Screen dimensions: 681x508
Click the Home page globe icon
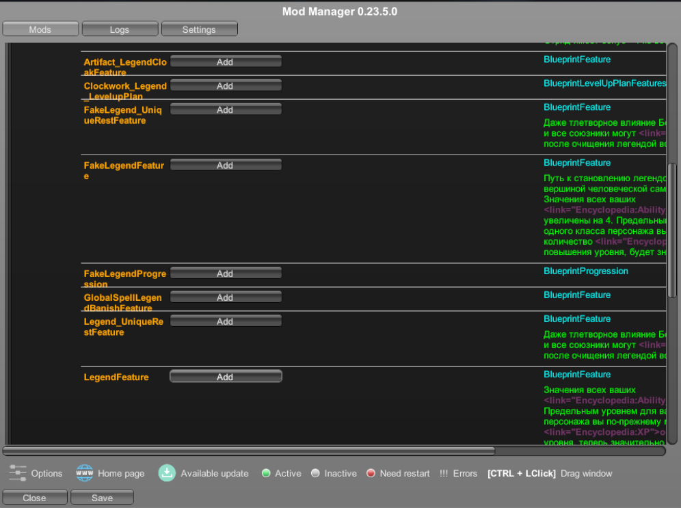point(84,473)
